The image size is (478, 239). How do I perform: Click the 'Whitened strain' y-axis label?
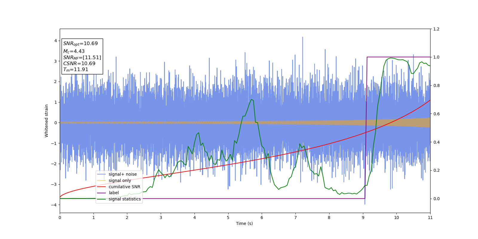tap(47, 121)
